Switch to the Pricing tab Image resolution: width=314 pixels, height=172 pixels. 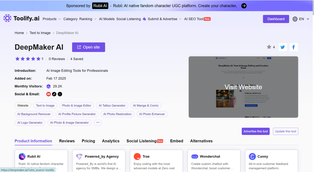coord(88,141)
